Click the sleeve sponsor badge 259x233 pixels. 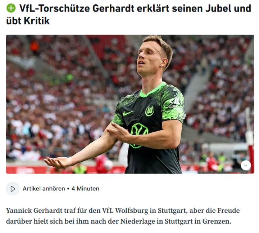pyautogui.click(x=176, y=103)
